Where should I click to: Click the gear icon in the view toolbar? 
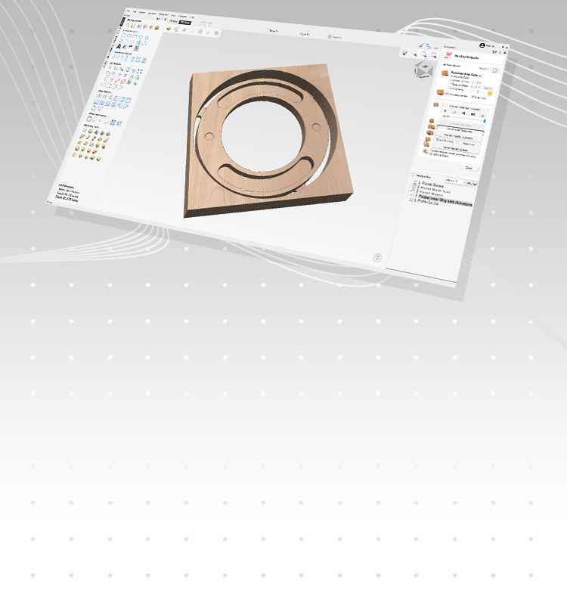point(216,33)
